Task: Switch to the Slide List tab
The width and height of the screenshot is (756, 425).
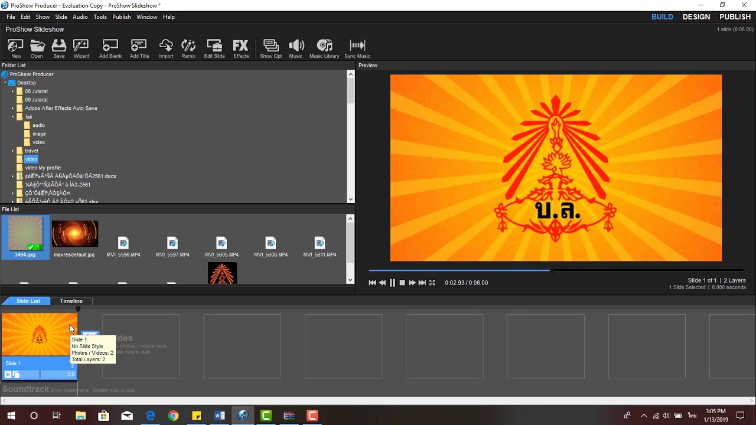Action: pyautogui.click(x=28, y=301)
